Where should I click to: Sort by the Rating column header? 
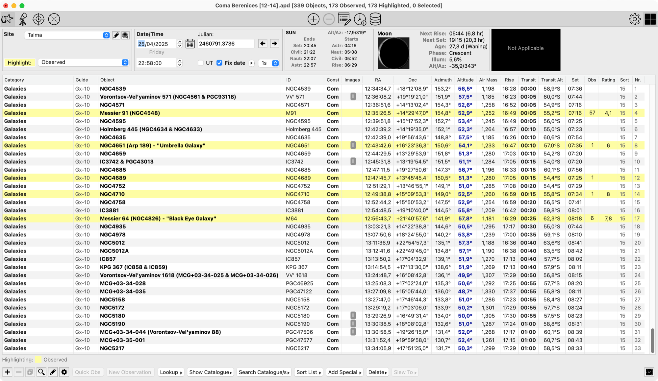point(608,80)
